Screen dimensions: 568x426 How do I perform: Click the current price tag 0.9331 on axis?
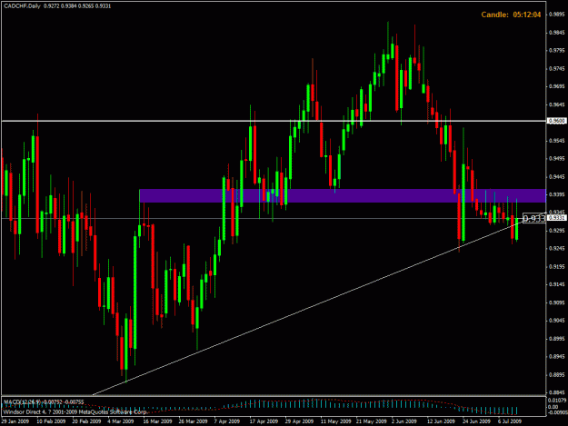coord(557,217)
